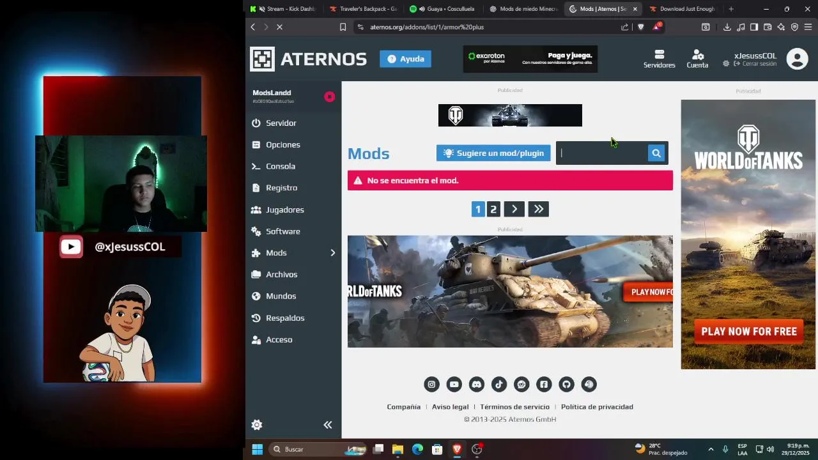Go to next page arrow
Viewport: 818px width, 460px height.
pos(514,209)
